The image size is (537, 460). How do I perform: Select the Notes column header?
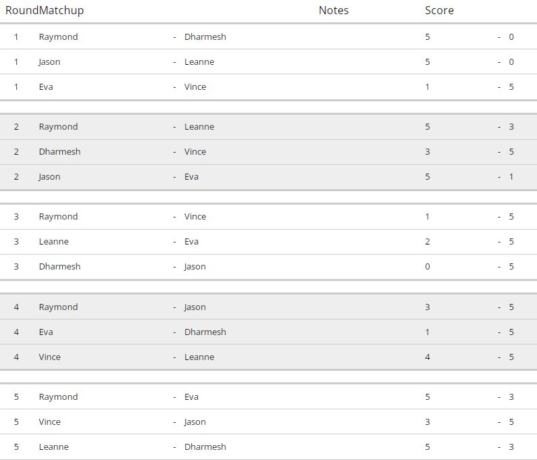click(x=334, y=10)
